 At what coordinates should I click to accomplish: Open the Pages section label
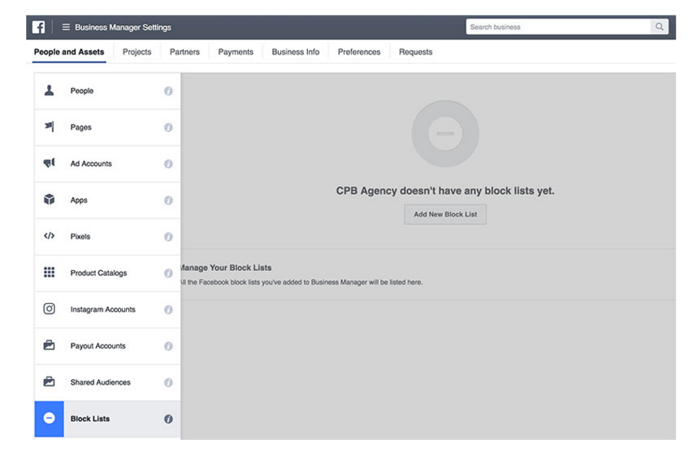[x=81, y=127]
